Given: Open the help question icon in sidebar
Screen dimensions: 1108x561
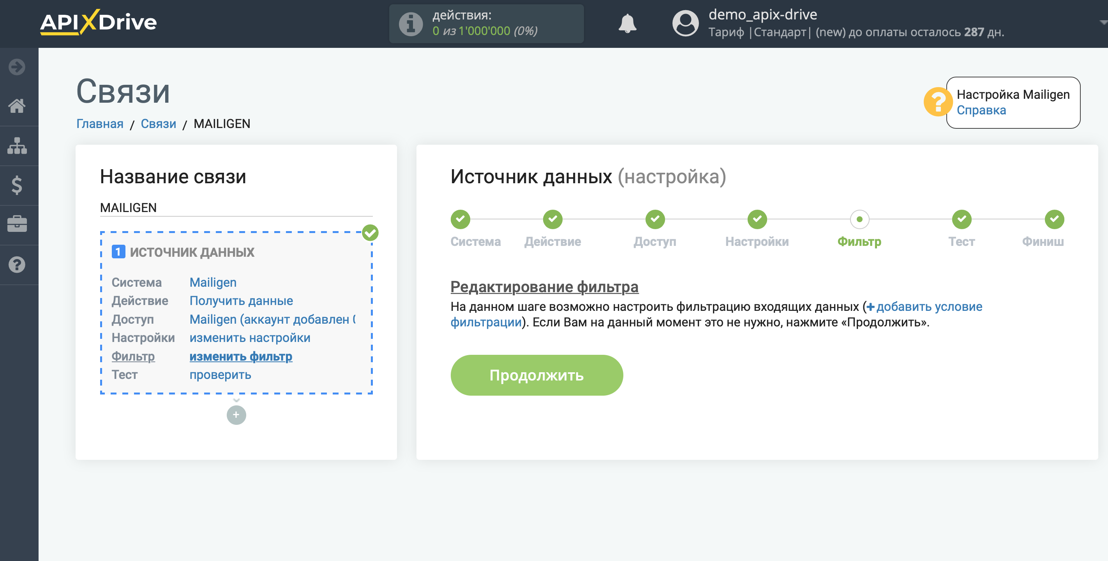Looking at the screenshot, I should click(x=17, y=265).
